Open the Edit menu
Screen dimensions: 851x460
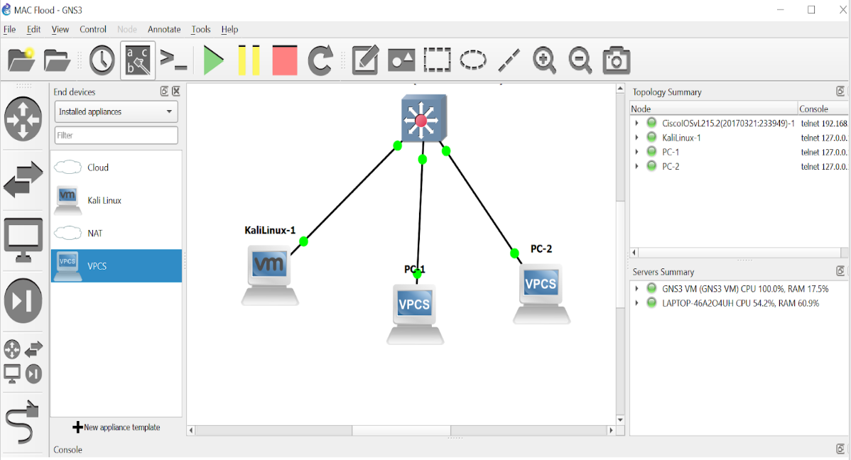click(33, 29)
